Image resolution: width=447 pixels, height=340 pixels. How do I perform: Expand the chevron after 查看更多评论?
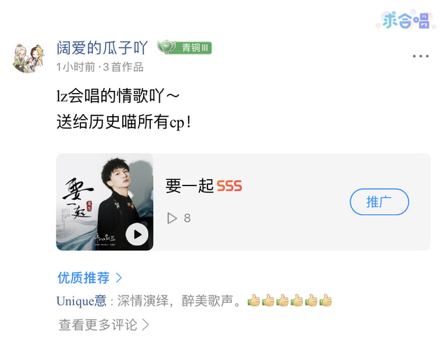[x=146, y=325]
